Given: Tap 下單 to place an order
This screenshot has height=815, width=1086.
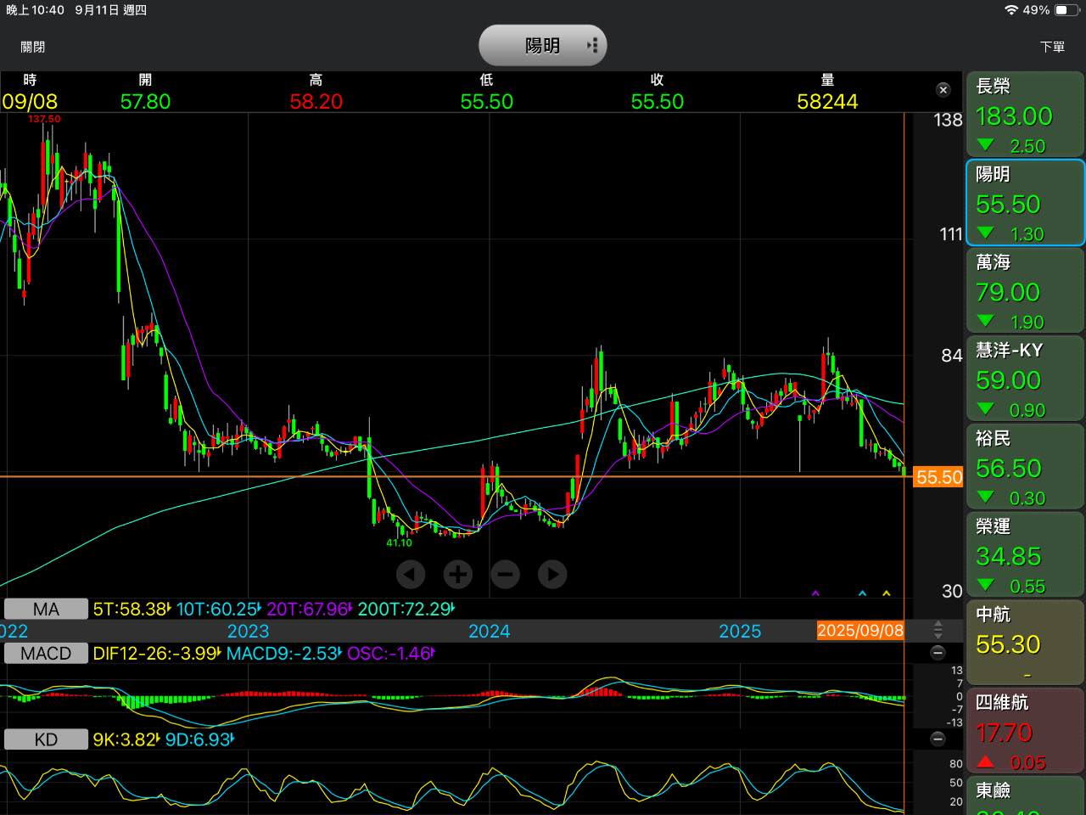Looking at the screenshot, I should pos(1052,47).
